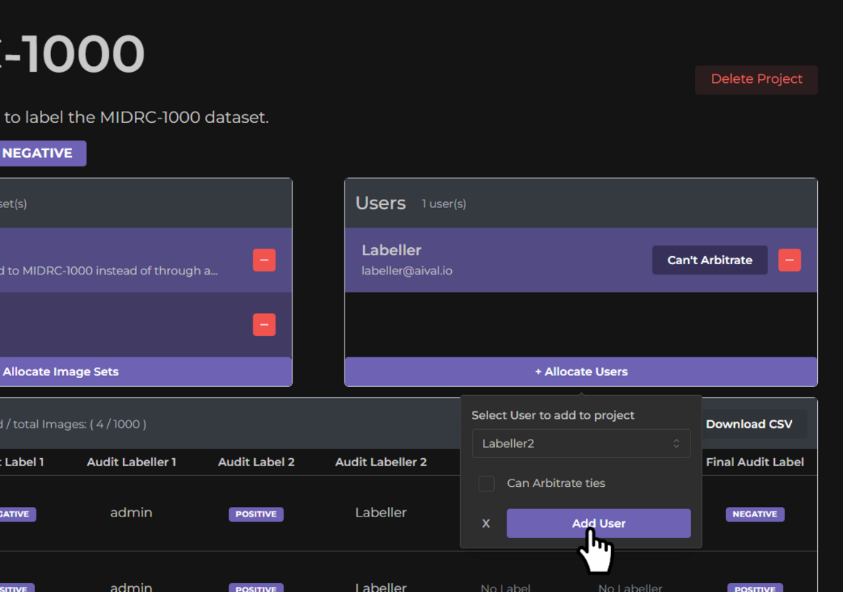Toggle Can't Arbitrate for the Labeller user
843x592 pixels.
(x=709, y=260)
